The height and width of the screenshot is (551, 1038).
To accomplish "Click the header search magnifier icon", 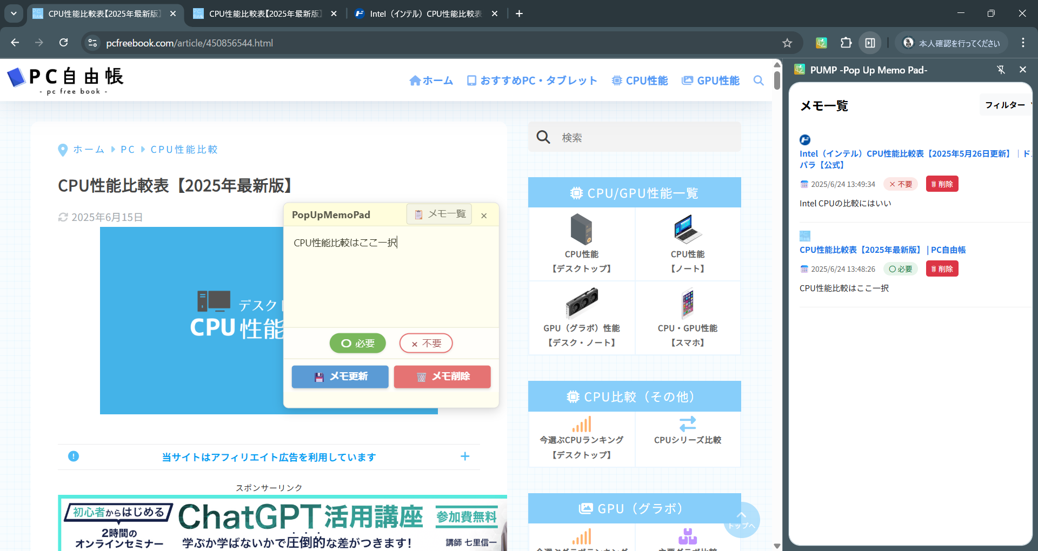I will 758,80.
